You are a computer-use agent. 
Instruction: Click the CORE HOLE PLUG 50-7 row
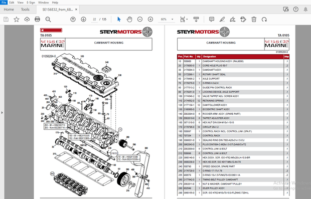pos(233,66)
